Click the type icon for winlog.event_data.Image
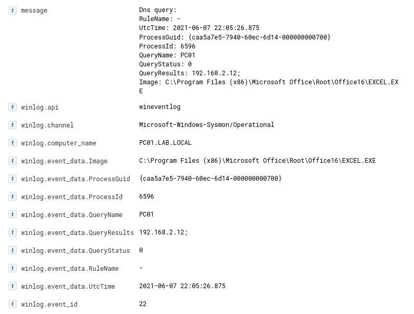Screen dimensions: 414x314 [x=13, y=161]
